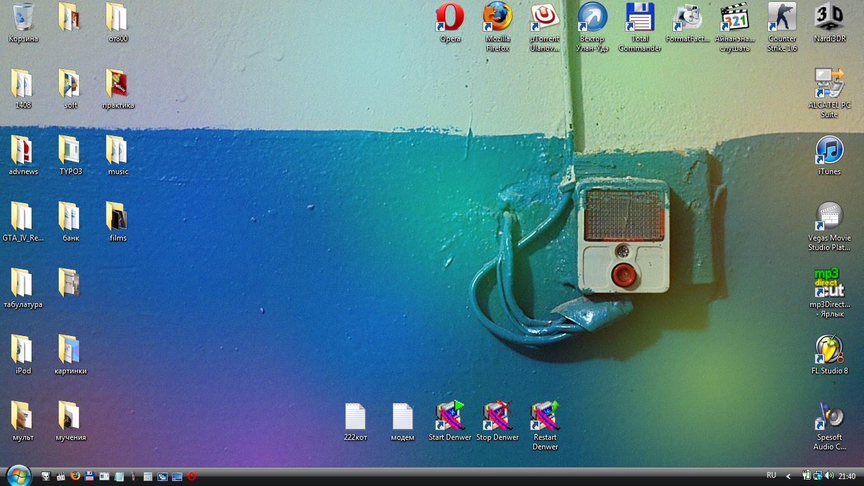Expand hidden system tray icons arrow
Image resolution: width=864 pixels, height=486 pixels.
[788, 476]
